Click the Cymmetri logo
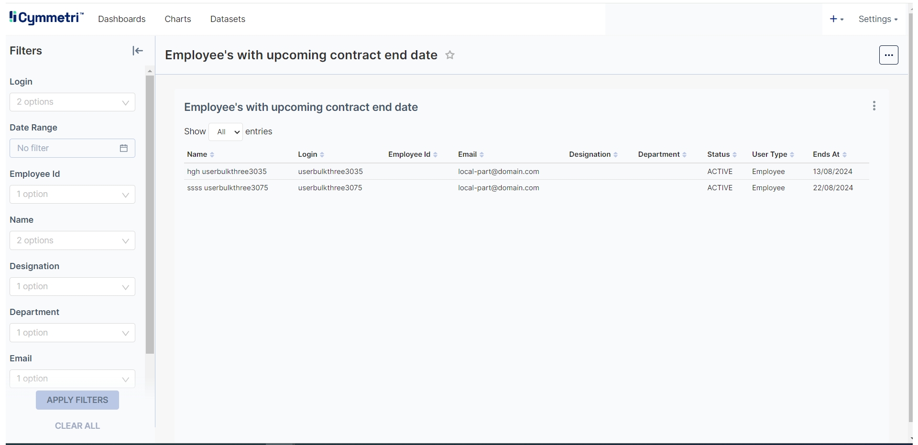 click(x=46, y=18)
